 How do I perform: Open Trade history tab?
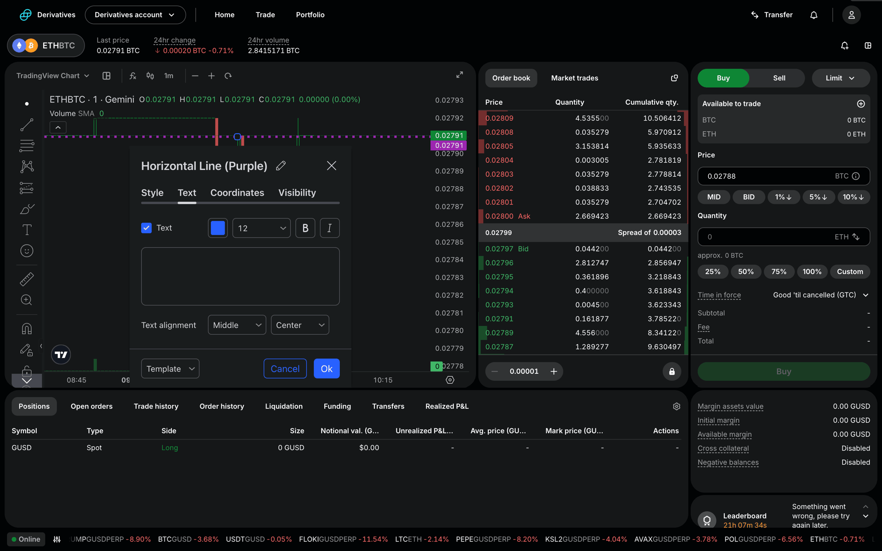coord(156,406)
